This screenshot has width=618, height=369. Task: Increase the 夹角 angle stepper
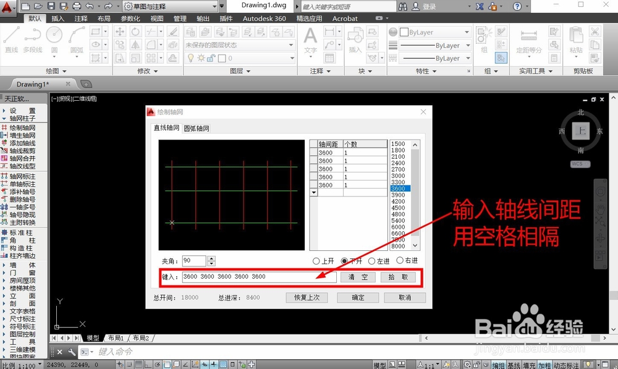pos(211,258)
